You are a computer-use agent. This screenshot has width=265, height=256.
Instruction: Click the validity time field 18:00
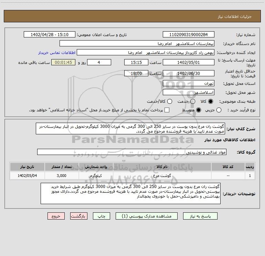(136, 73)
